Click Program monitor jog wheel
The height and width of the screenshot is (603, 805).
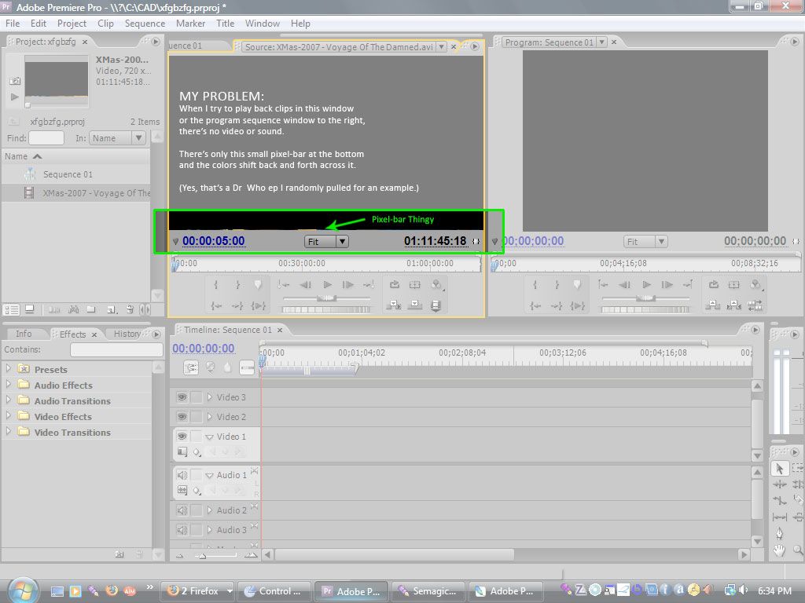pos(645,309)
